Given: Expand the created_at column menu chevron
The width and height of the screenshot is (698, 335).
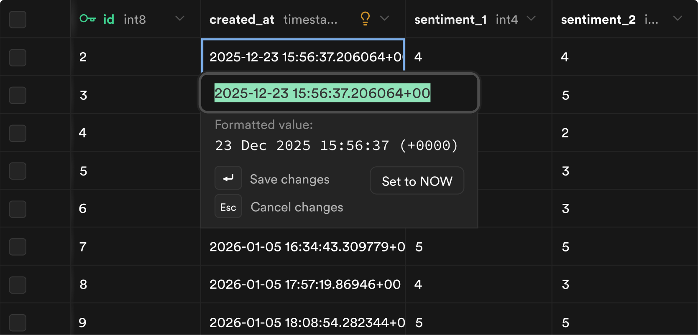Looking at the screenshot, I should coord(385,18).
